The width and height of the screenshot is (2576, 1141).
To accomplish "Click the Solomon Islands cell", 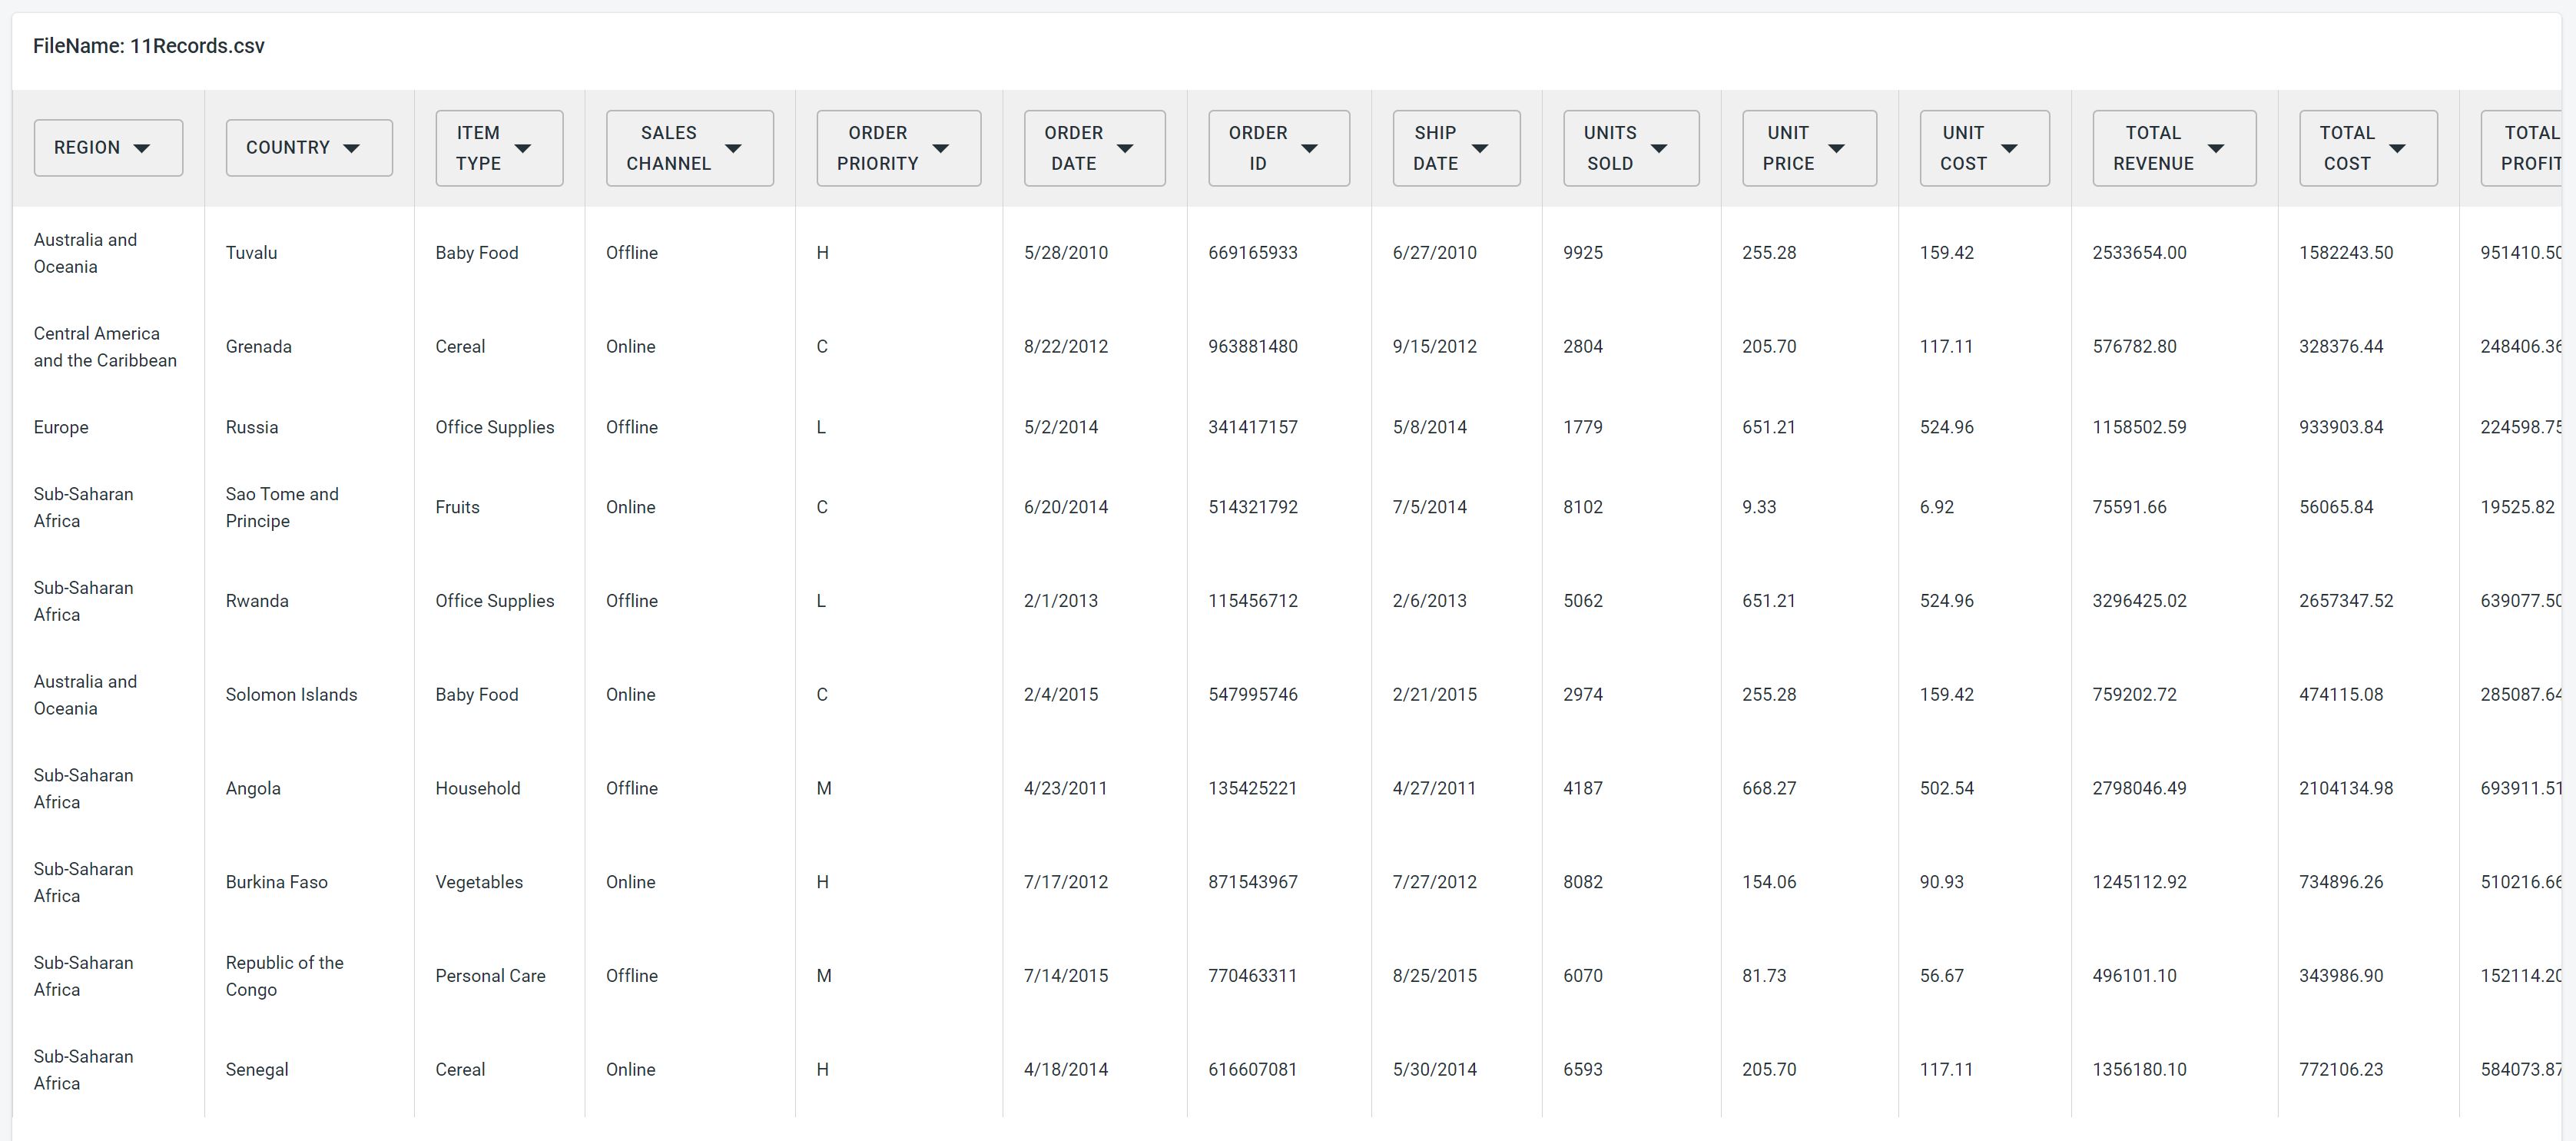I will coord(291,695).
